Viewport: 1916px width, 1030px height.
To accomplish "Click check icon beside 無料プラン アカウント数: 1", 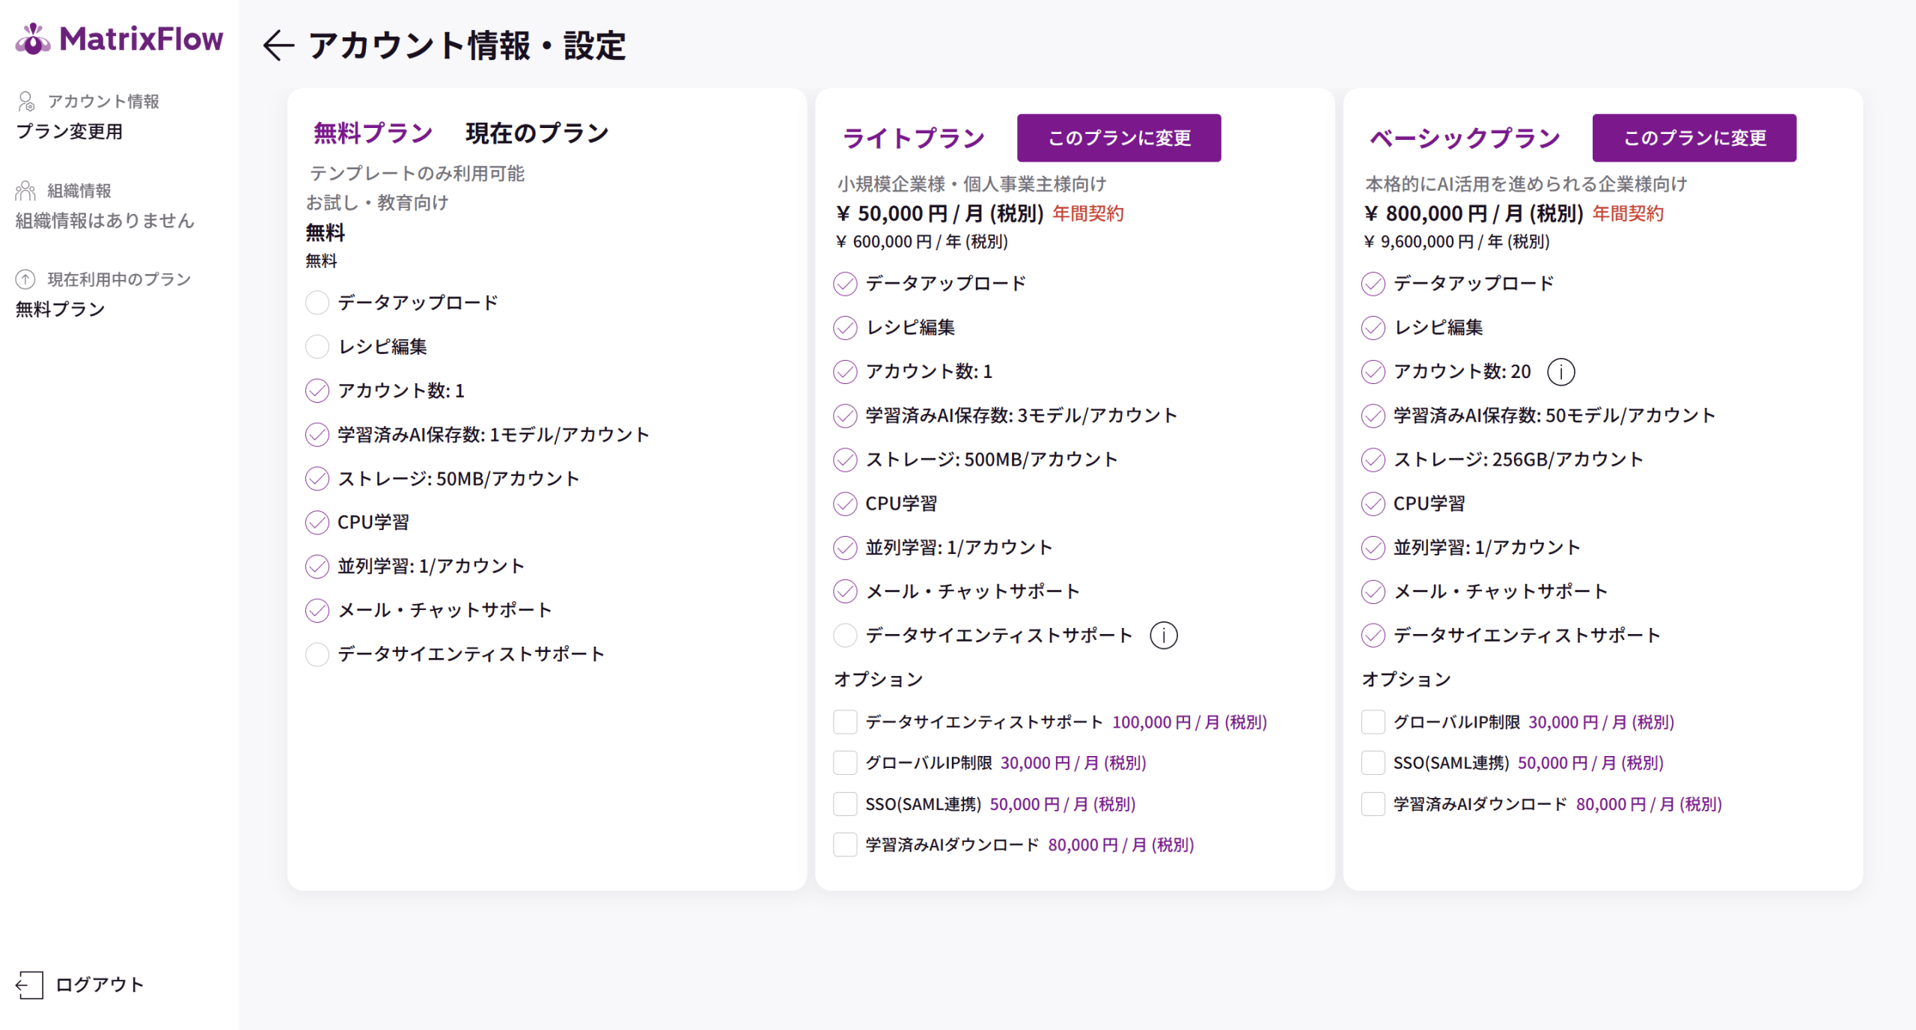I will point(317,391).
